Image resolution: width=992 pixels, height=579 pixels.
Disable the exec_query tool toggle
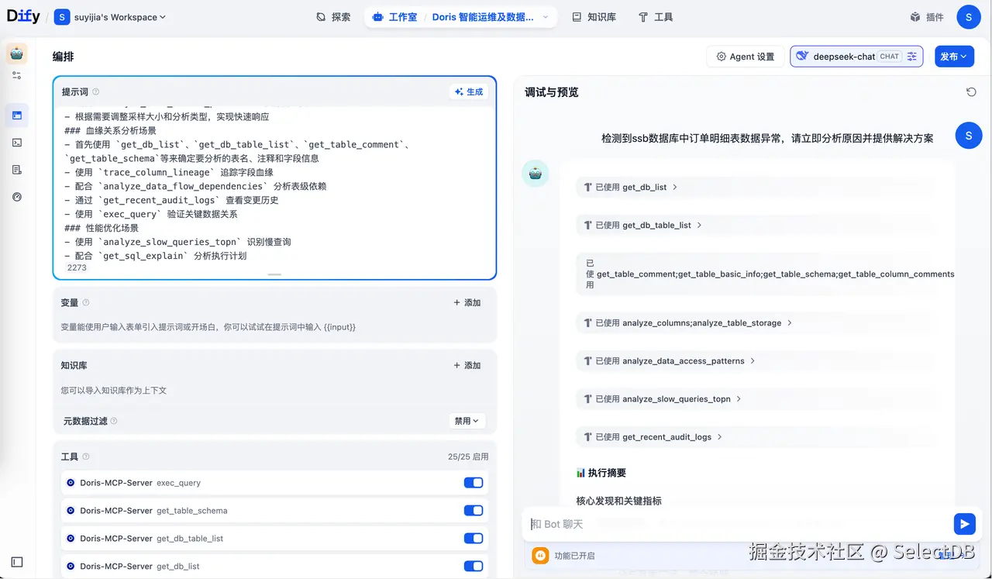click(x=474, y=482)
